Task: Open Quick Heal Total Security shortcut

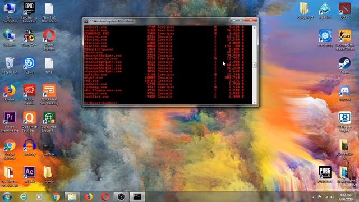Action: (29, 122)
